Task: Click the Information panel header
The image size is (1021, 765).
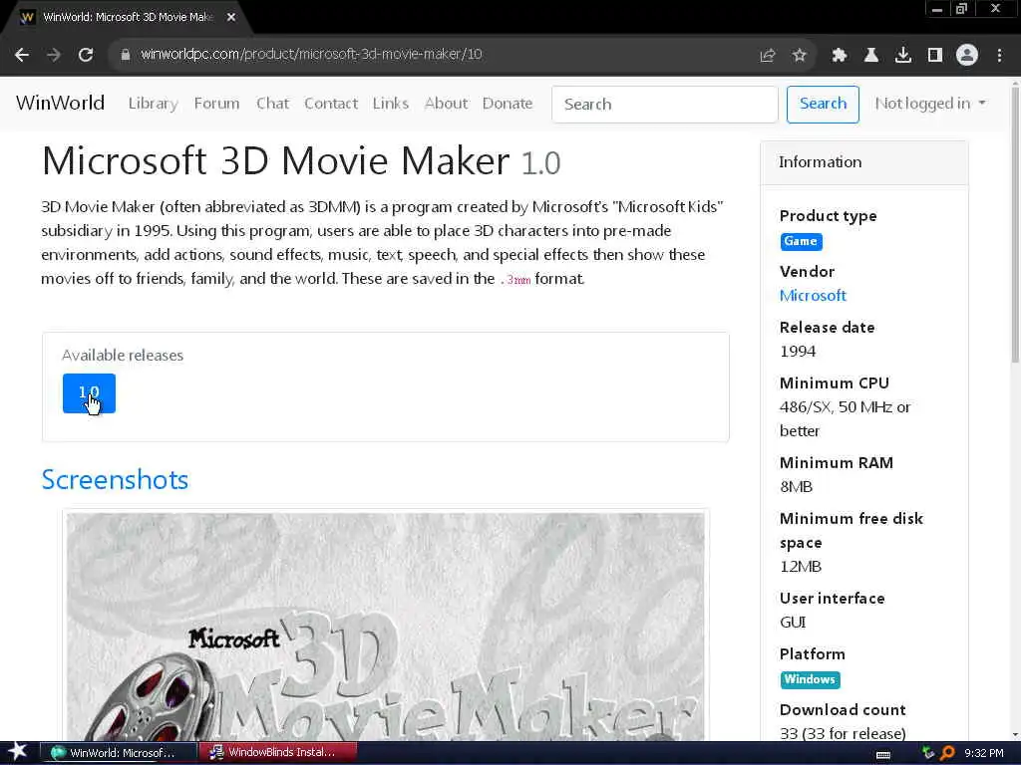Action: (864, 162)
